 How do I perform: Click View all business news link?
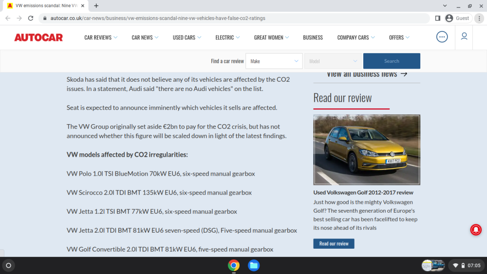tap(367, 74)
